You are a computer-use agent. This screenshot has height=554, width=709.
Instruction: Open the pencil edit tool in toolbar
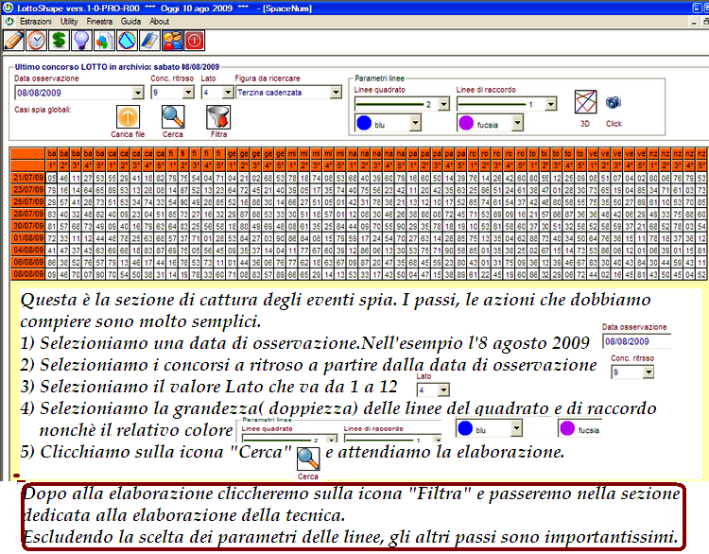pyautogui.click(x=13, y=41)
